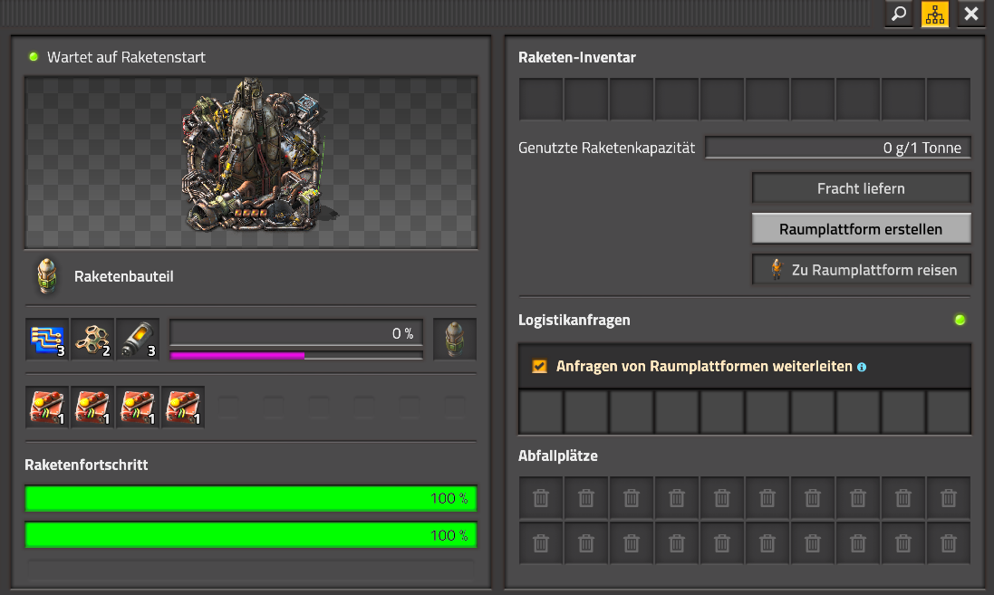Open the search magnifier icon
The height and width of the screenshot is (595, 994).
coord(899,14)
